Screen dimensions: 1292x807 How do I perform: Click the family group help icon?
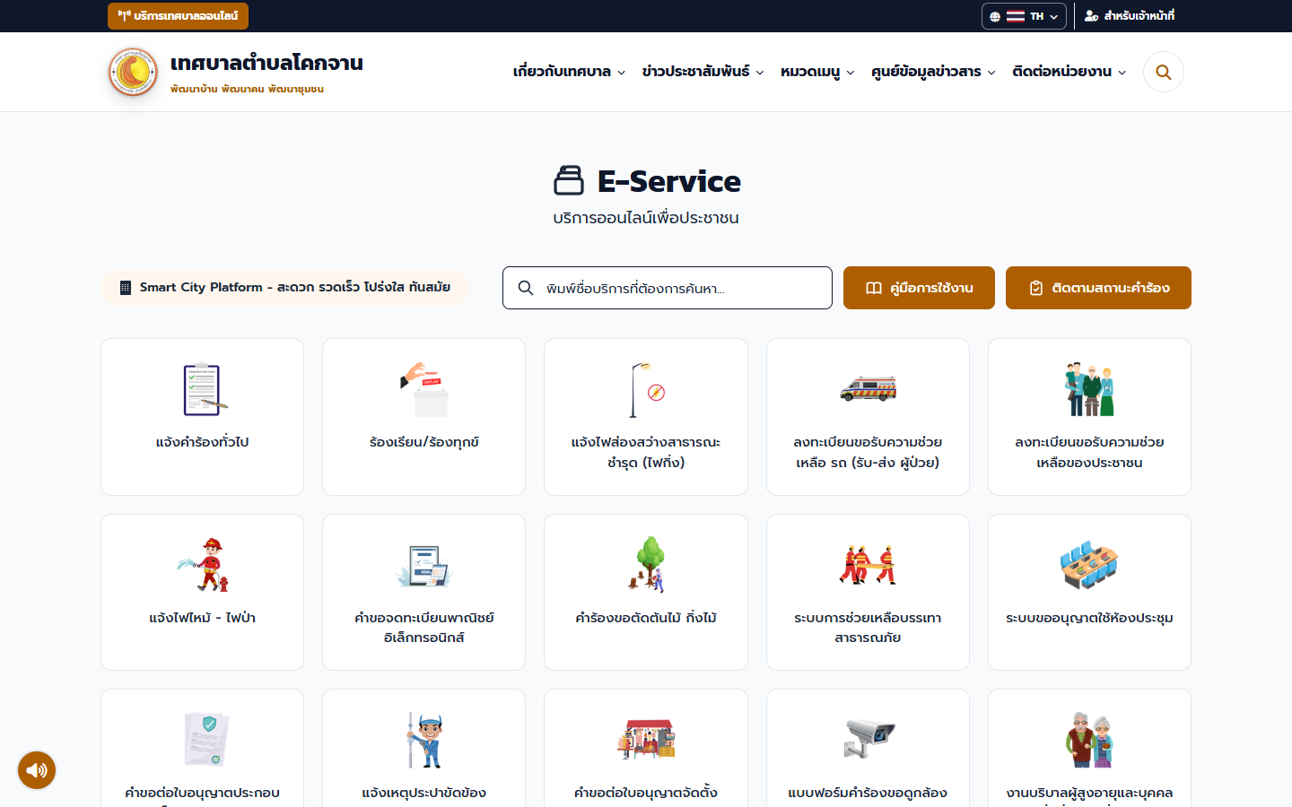pos(1089,389)
